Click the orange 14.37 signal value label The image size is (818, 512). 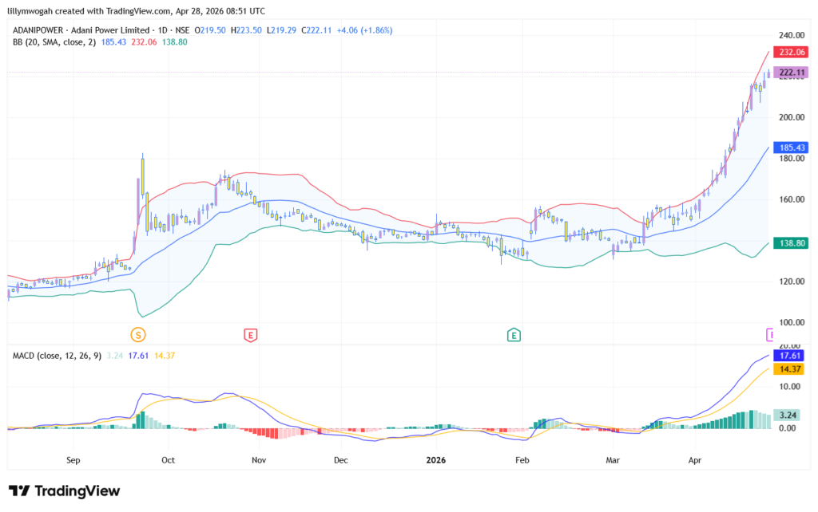coord(792,370)
